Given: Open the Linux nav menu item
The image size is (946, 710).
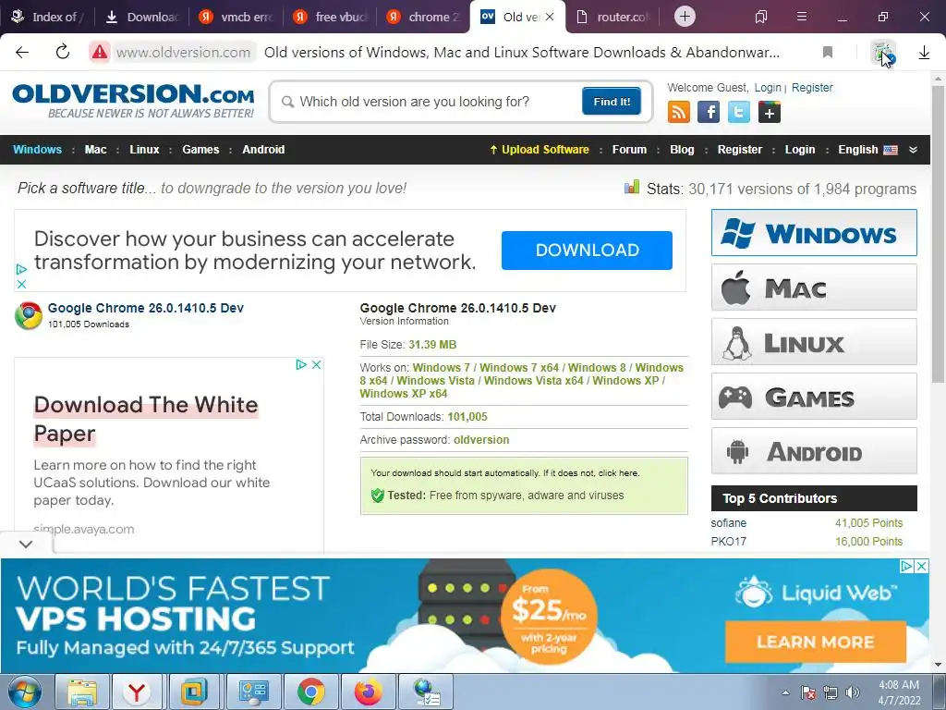Looking at the screenshot, I should (144, 150).
